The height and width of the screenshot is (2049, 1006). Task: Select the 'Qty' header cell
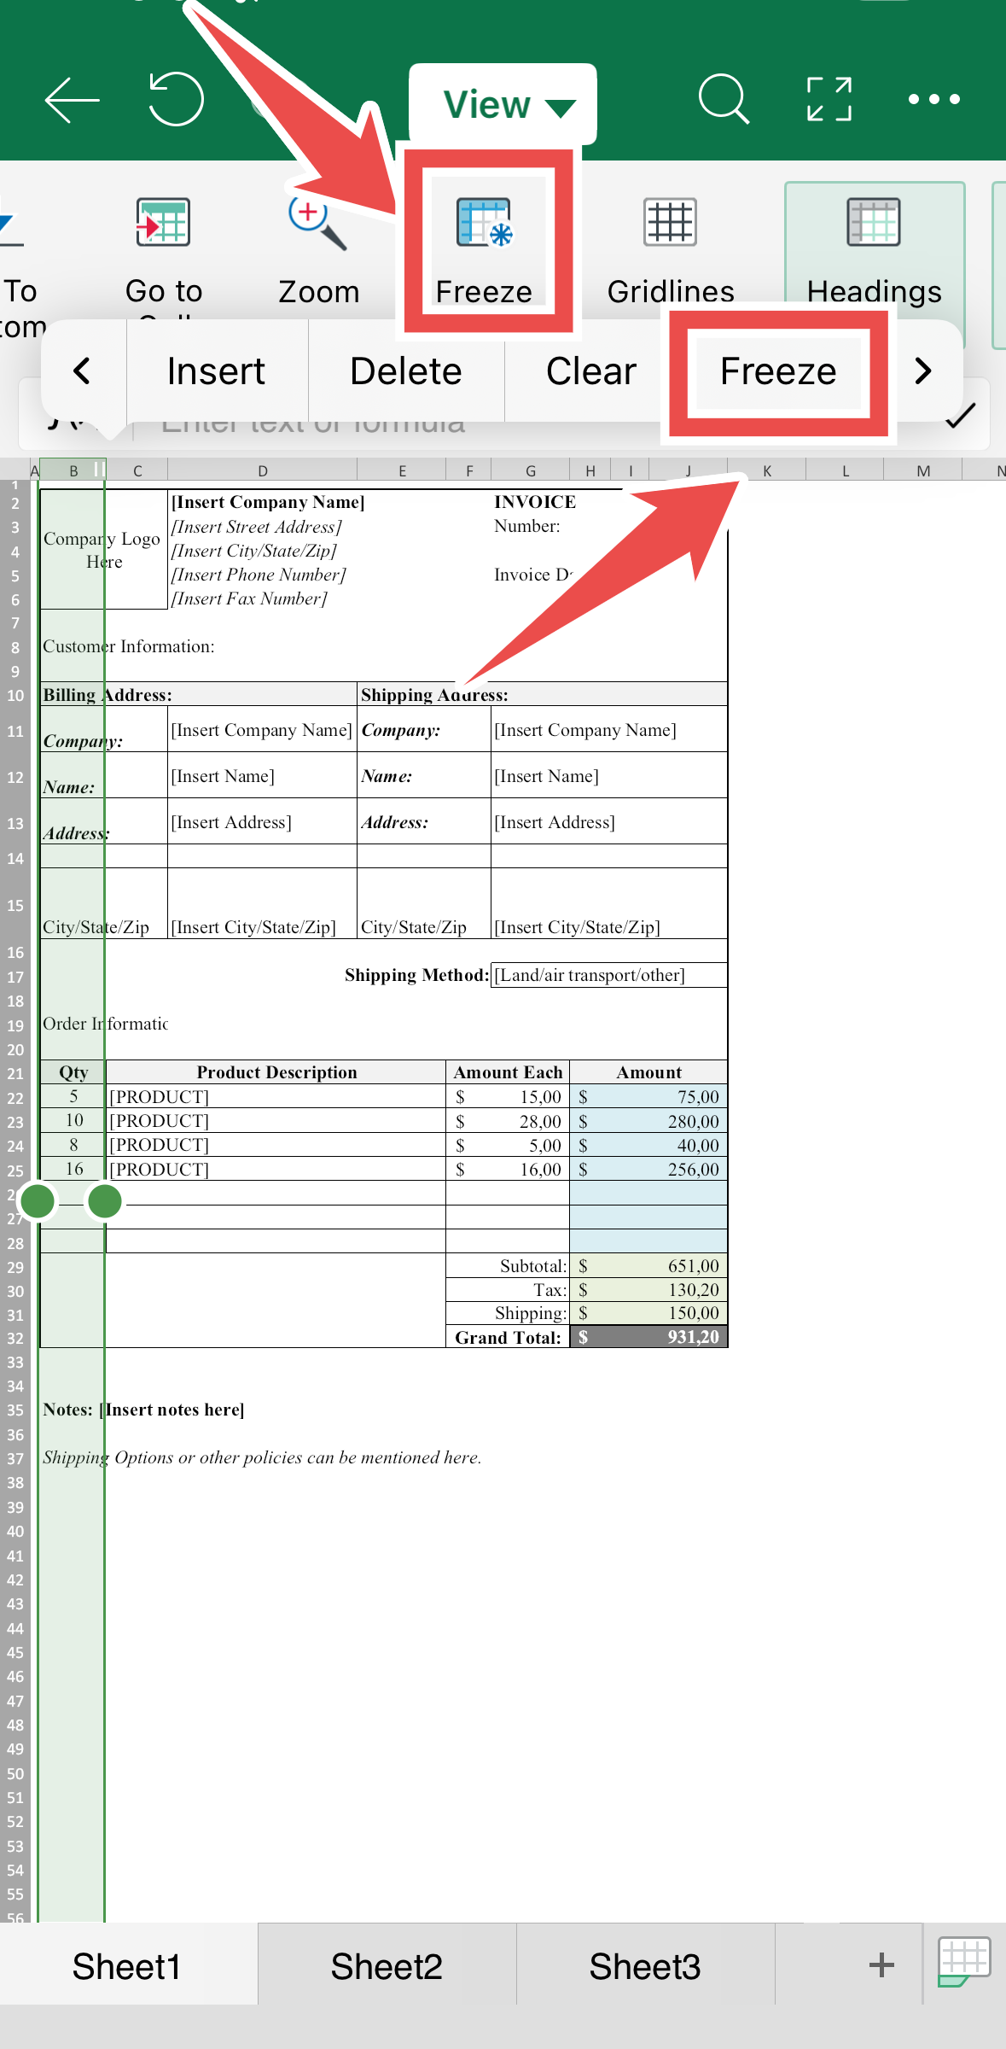73,1072
